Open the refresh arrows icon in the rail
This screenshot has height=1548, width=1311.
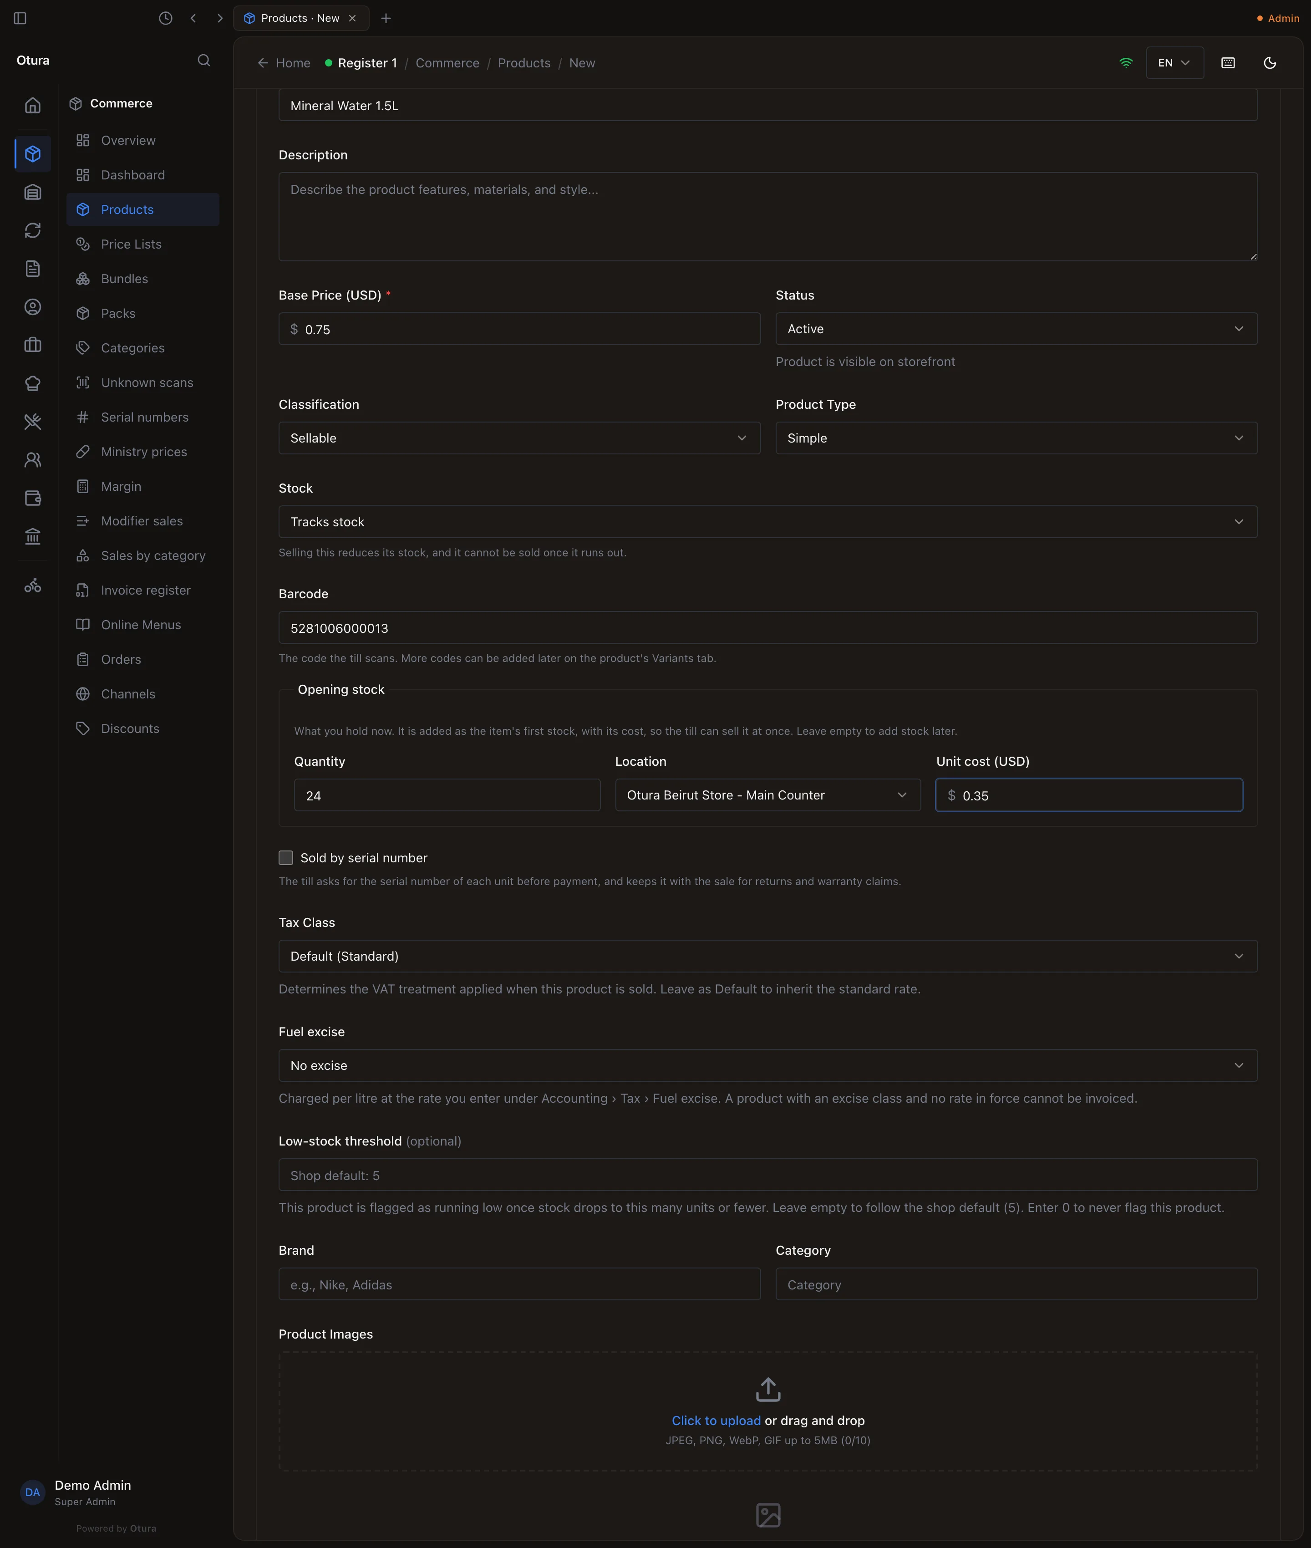coord(33,230)
